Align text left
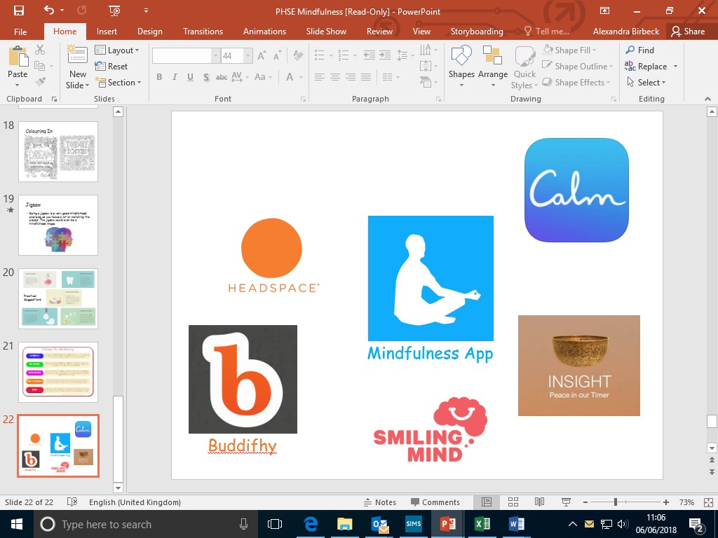The height and width of the screenshot is (538, 718). [x=320, y=77]
